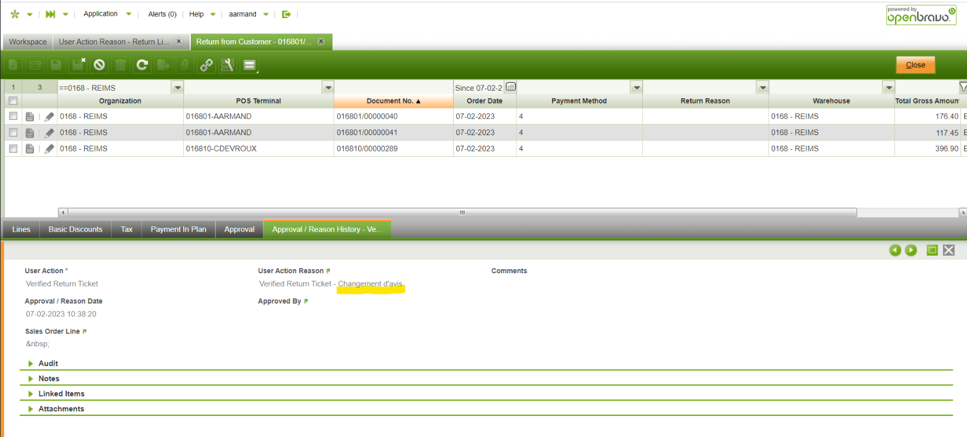Open the Application menu
Screen dimensions: 967x437
point(101,14)
